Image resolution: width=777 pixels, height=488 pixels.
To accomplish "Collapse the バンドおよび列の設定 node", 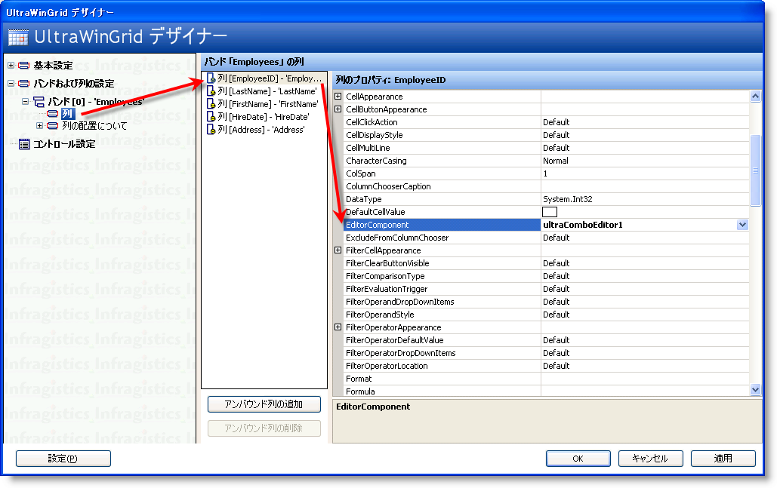I will tap(11, 84).
